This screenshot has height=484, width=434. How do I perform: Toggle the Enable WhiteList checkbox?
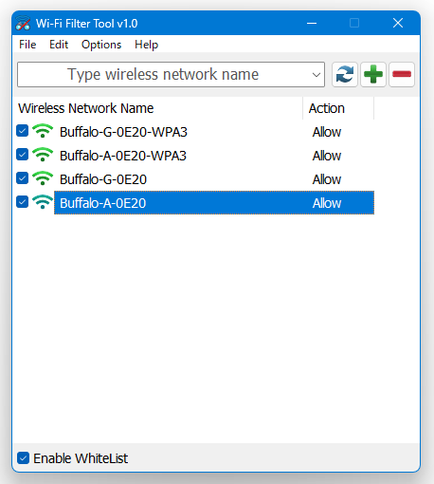[x=23, y=457]
